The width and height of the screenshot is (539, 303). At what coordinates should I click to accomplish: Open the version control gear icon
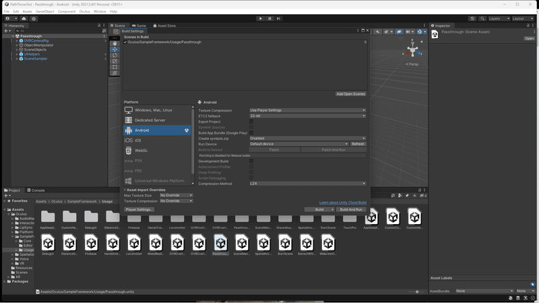pos(34,19)
